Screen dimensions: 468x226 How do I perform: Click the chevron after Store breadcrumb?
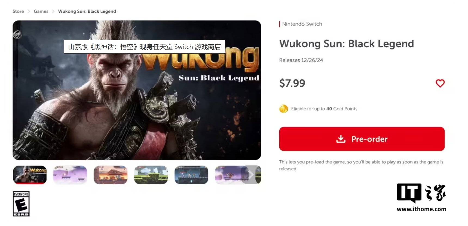coord(29,11)
